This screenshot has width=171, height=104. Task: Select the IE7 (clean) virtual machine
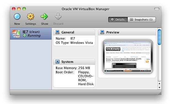[x=31, y=34]
